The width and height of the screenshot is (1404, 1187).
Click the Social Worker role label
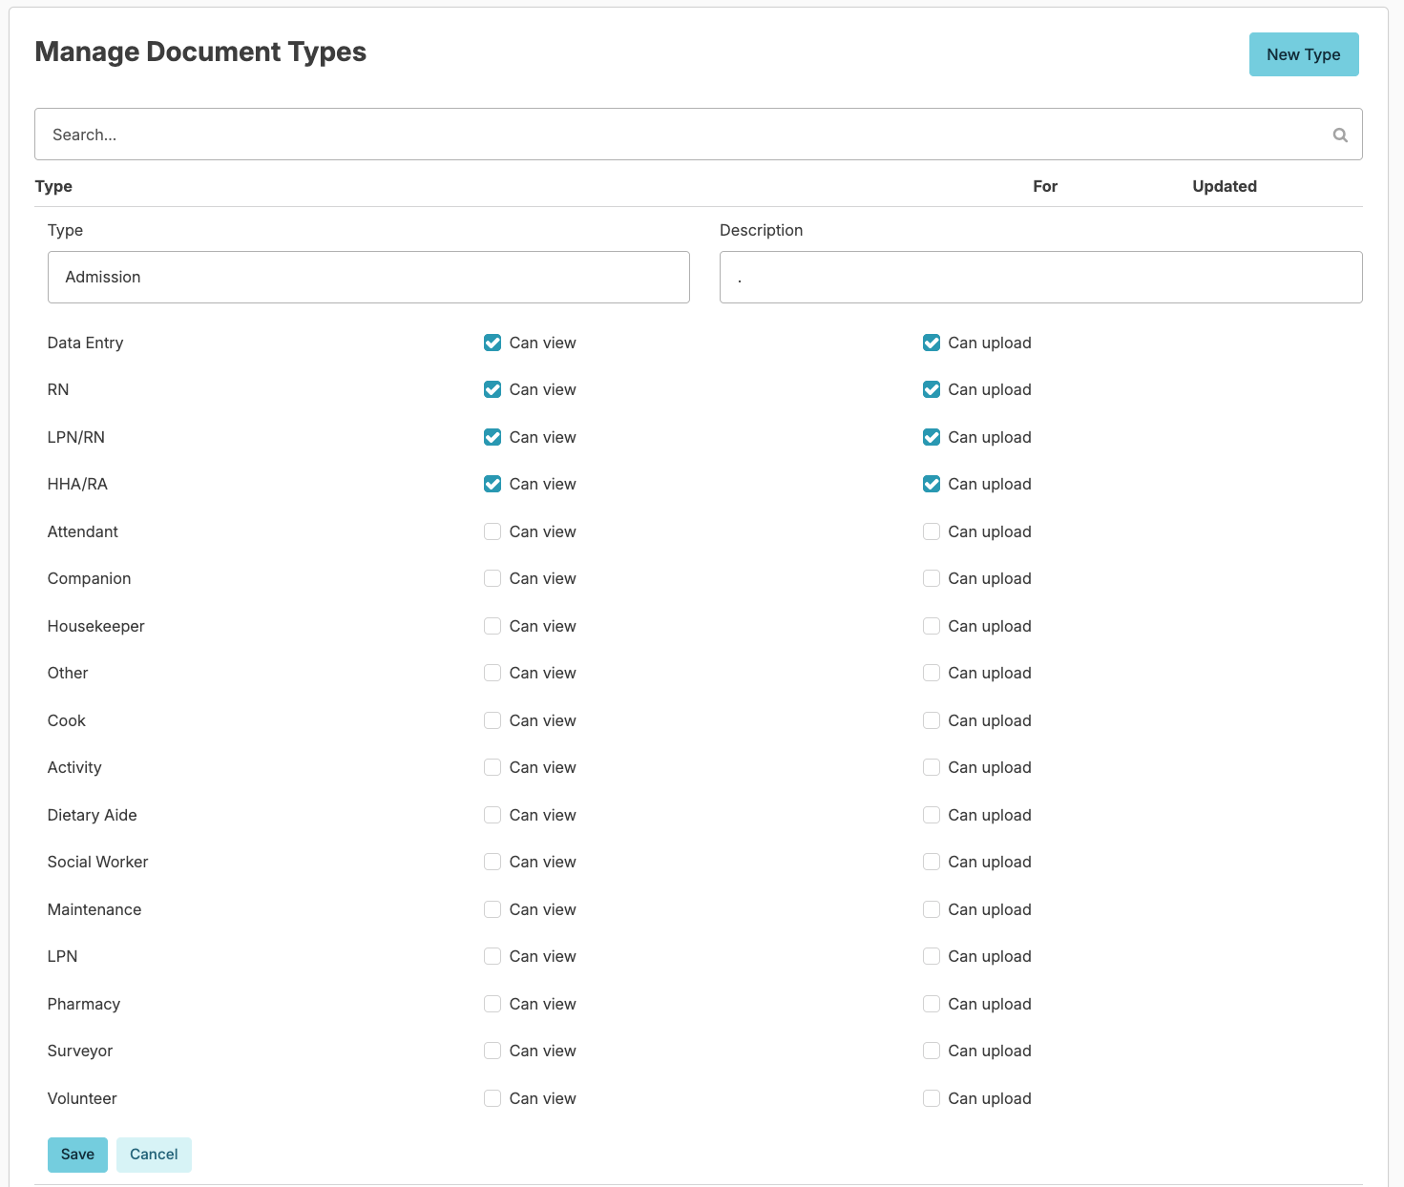(97, 862)
